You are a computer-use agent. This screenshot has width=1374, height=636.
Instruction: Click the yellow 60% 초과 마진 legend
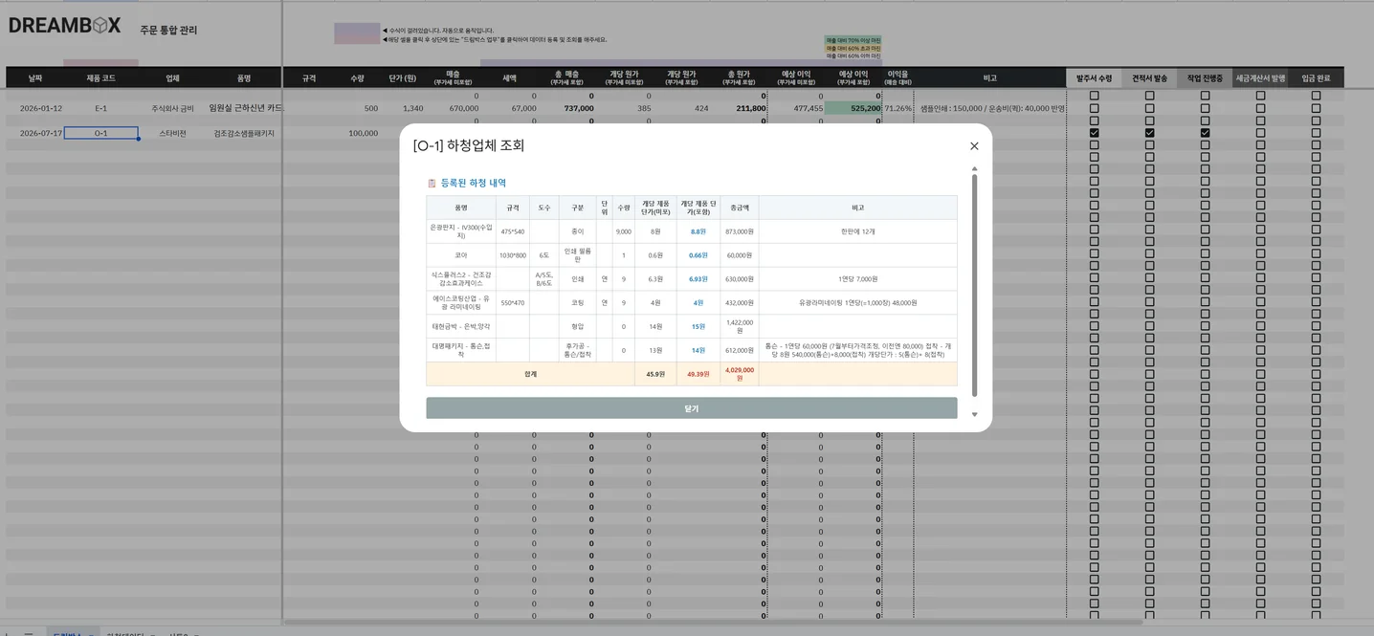click(x=853, y=48)
